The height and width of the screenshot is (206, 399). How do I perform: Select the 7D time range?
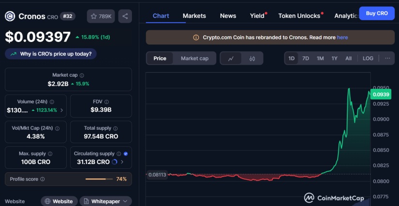pyautogui.click(x=306, y=58)
